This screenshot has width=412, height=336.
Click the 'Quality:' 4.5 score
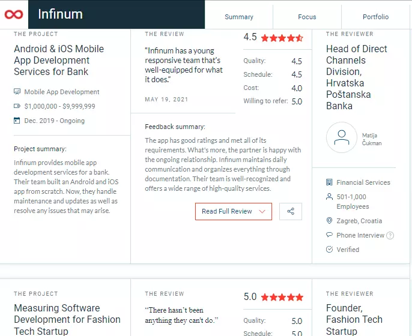(x=297, y=61)
